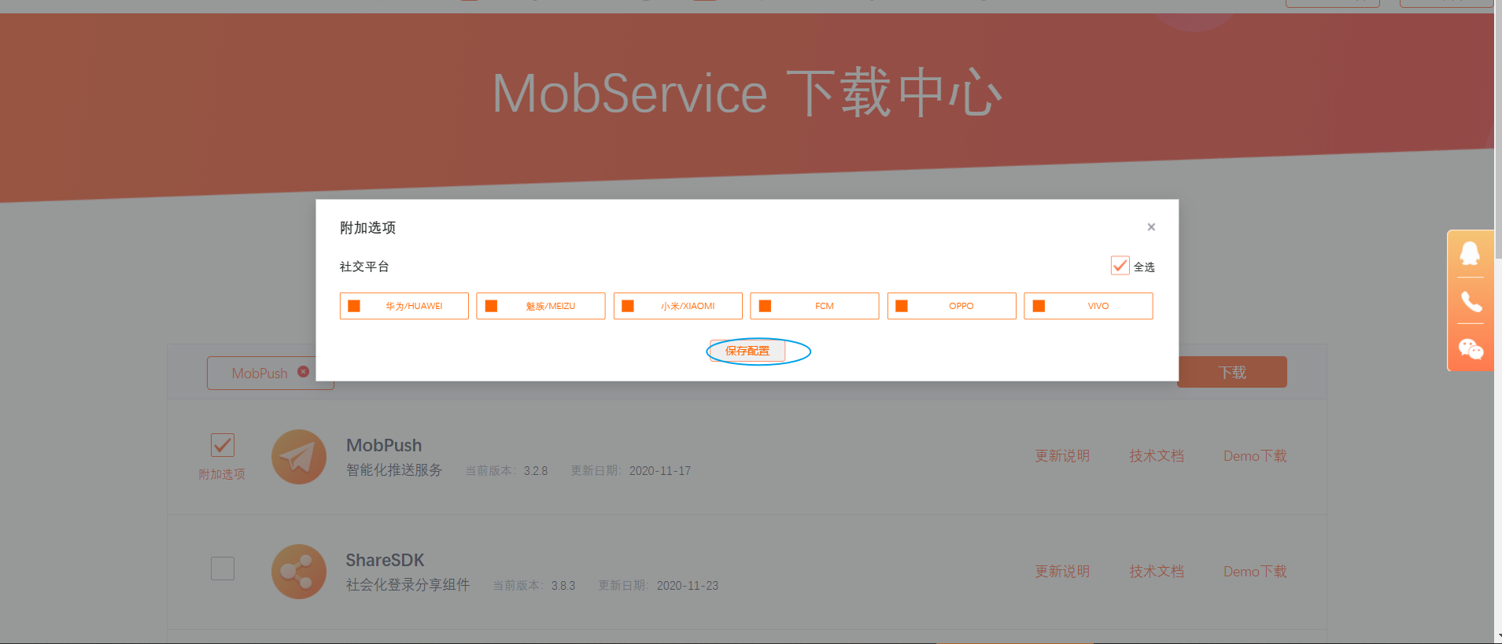Check the ShareSDK checkbox
1502x644 pixels.
[x=223, y=569]
